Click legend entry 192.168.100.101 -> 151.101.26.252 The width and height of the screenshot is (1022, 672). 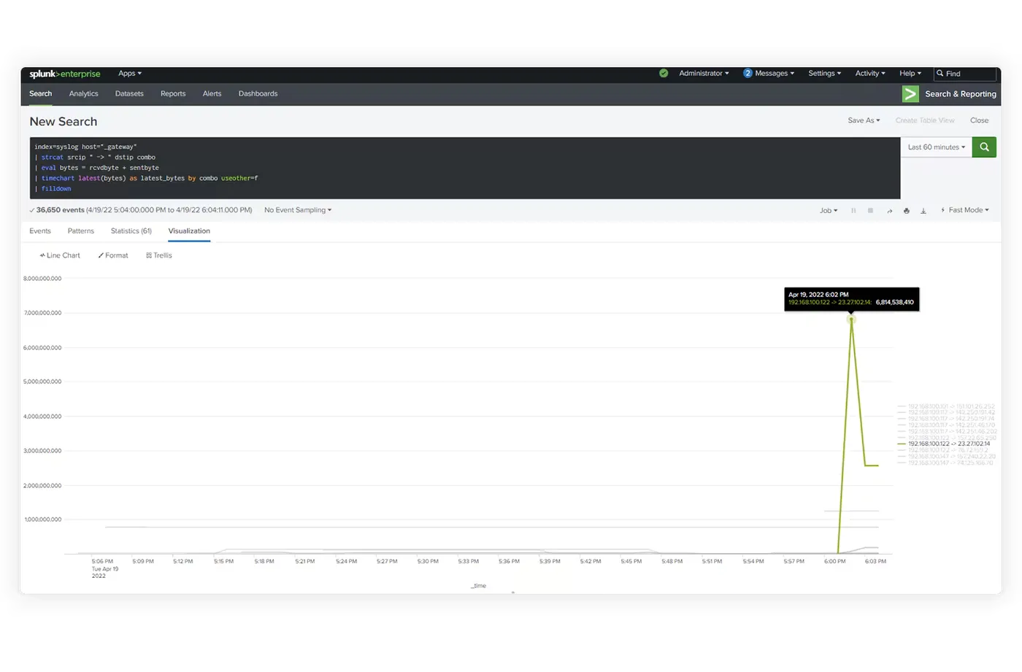(x=946, y=406)
